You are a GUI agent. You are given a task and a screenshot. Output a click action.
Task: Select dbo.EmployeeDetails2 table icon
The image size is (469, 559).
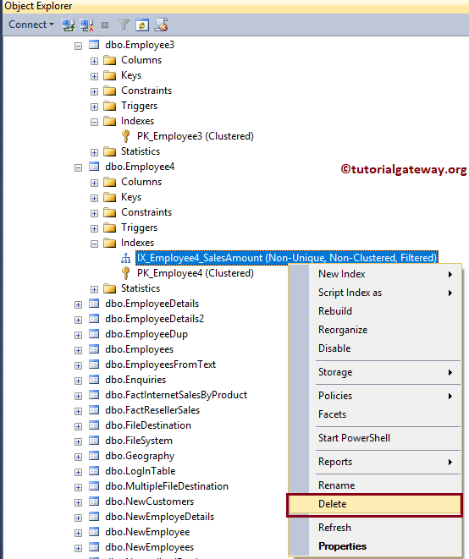[x=94, y=319]
